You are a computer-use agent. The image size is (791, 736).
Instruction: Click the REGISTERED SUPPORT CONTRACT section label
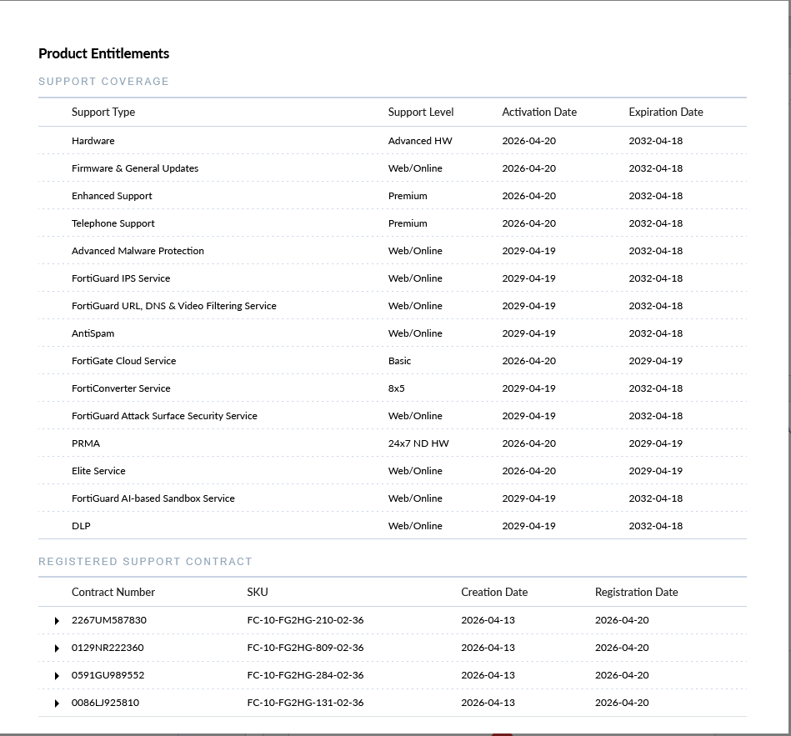pos(145,562)
